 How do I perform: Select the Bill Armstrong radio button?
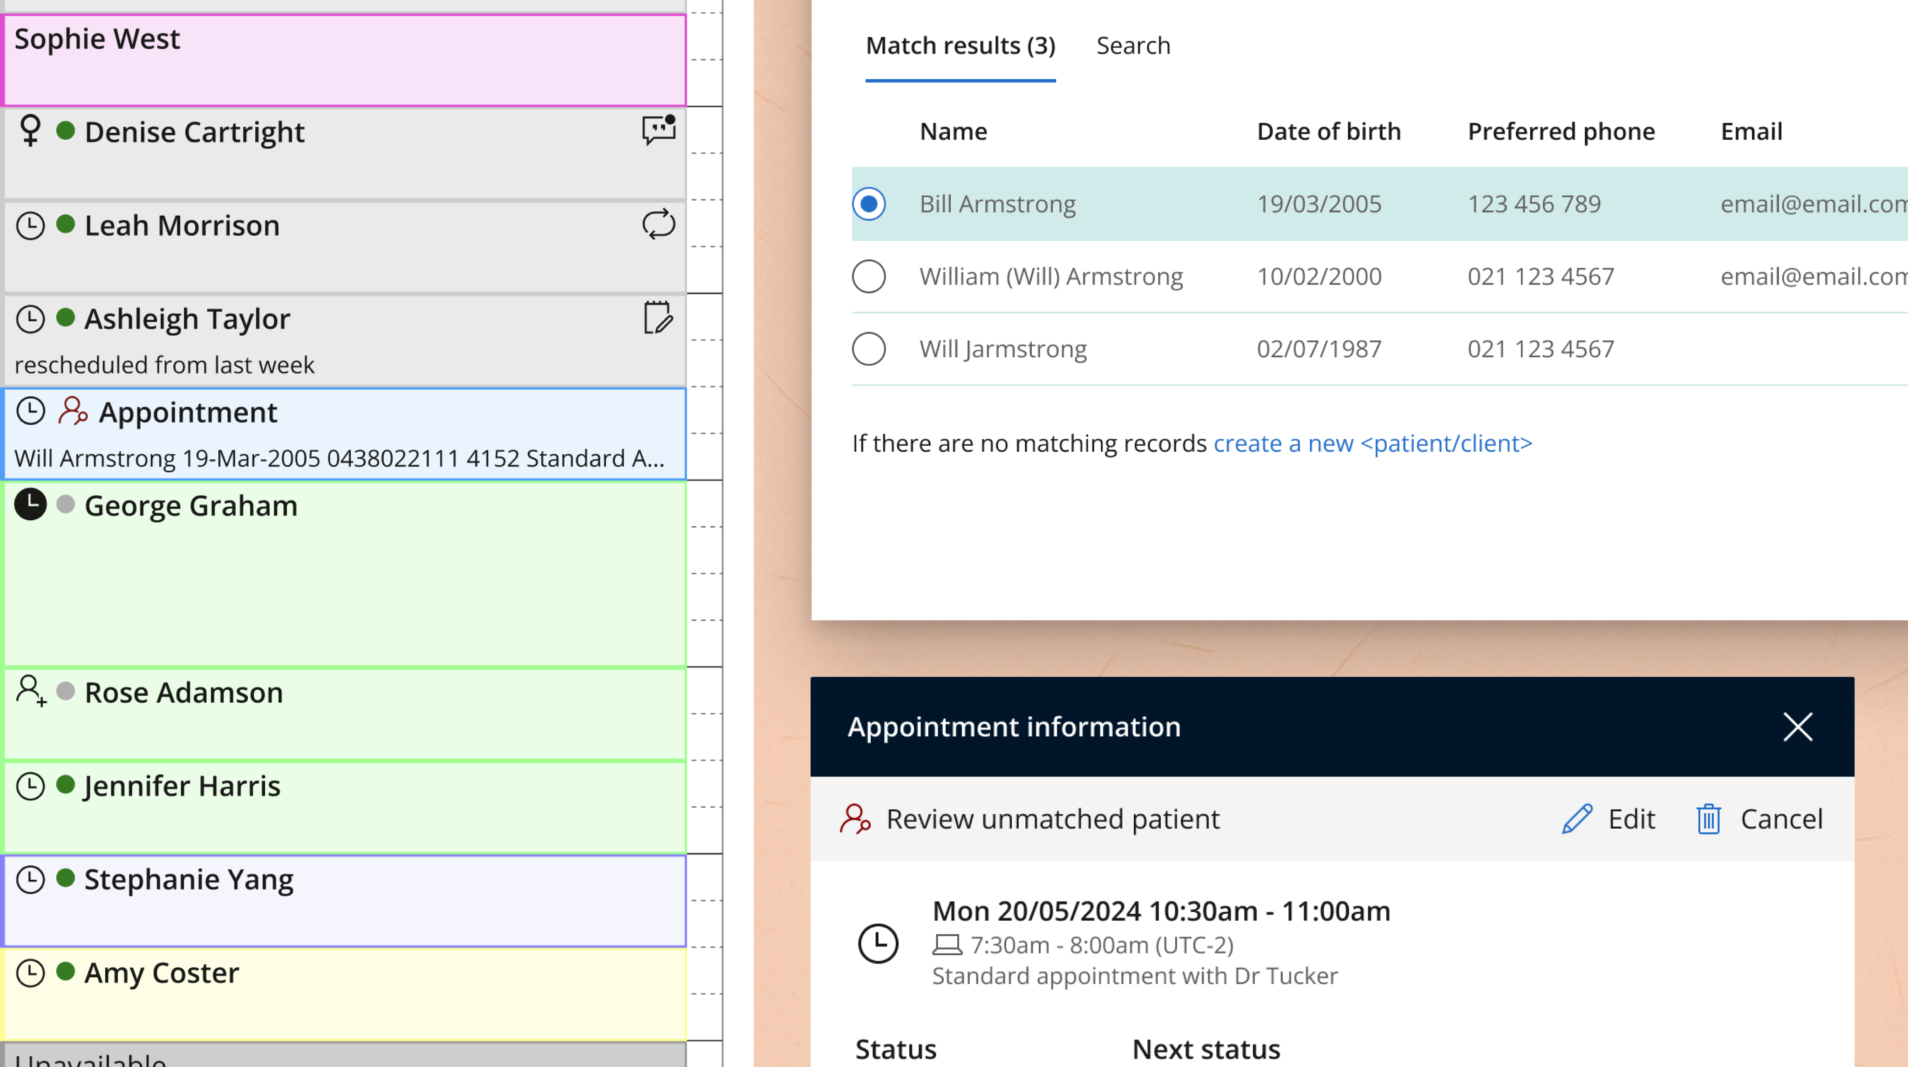(869, 204)
